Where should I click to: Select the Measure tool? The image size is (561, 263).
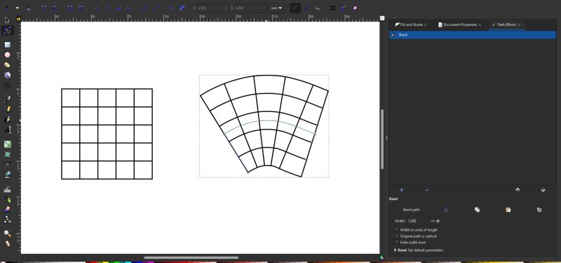pyautogui.click(x=7, y=243)
